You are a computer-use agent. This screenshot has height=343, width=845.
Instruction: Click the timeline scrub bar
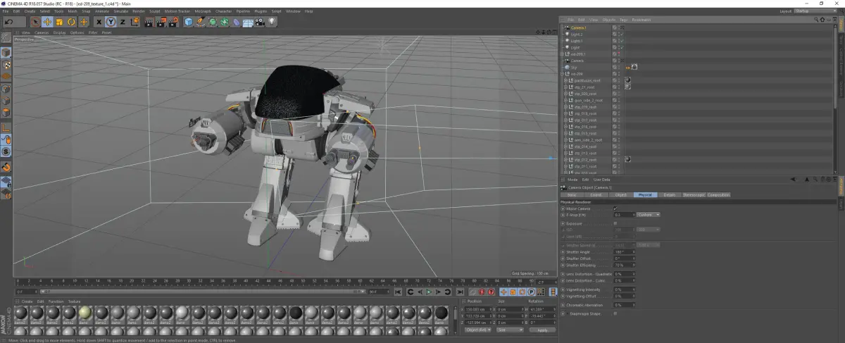coord(275,282)
